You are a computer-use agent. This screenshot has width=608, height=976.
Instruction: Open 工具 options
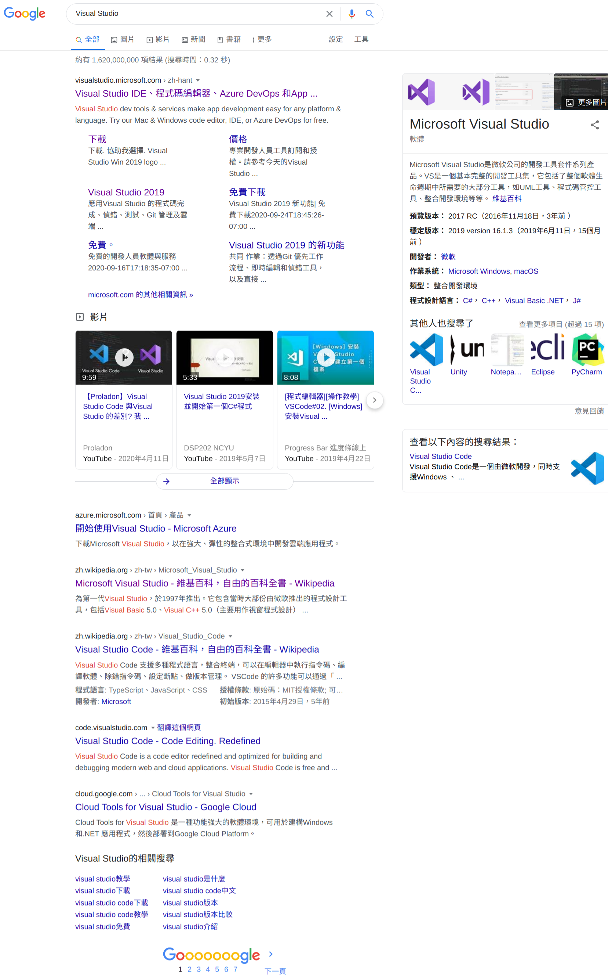point(361,39)
